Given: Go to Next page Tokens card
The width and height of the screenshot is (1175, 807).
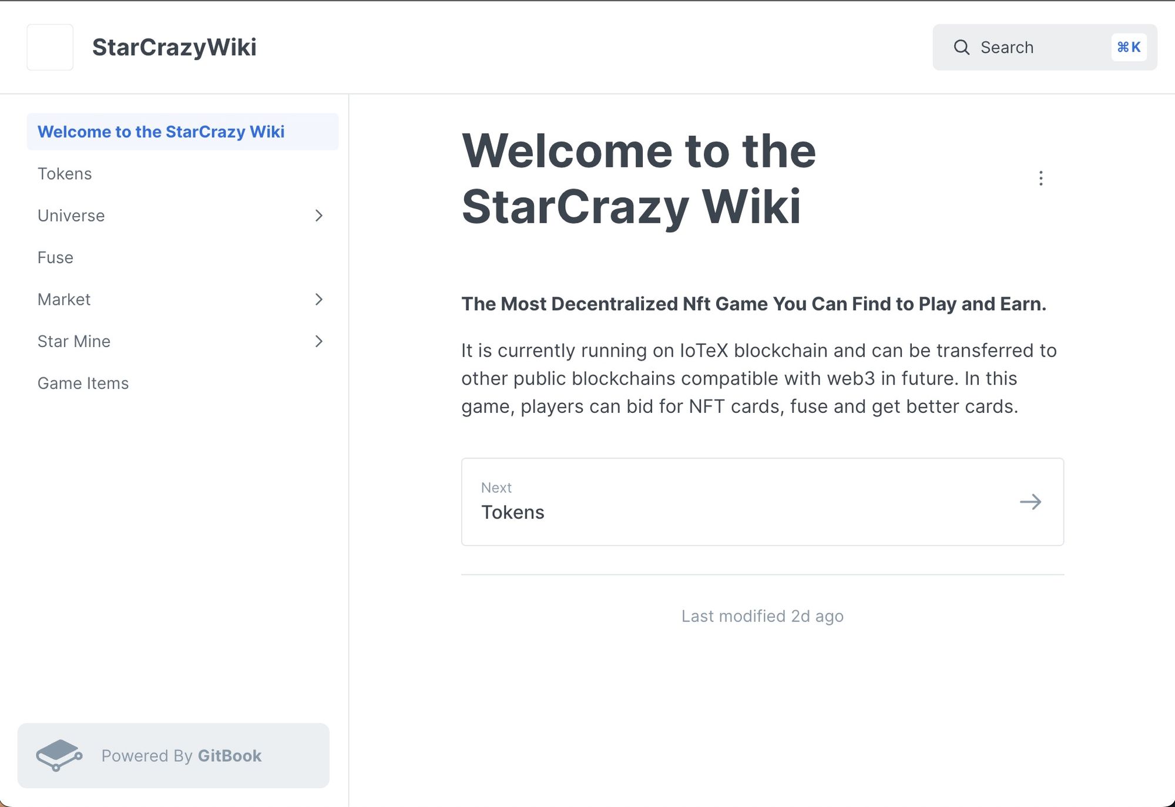Looking at the screenshot, I should [x=763, y=502].
